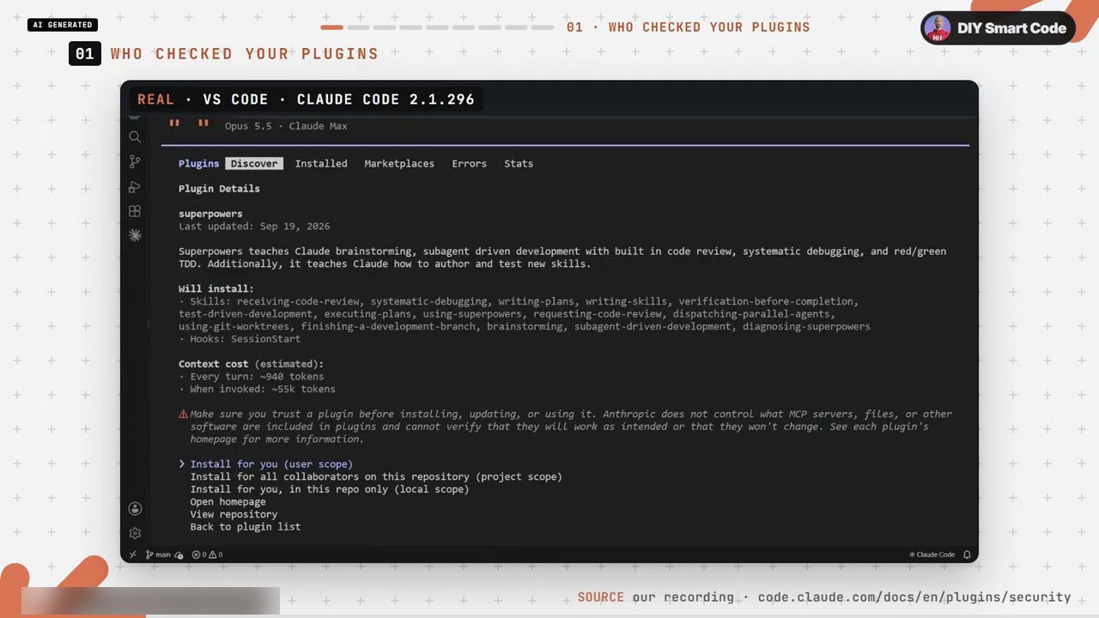Screen dimensions: 1099x618
Task: Click the Plugin Details heading
Action: (219, 189)
